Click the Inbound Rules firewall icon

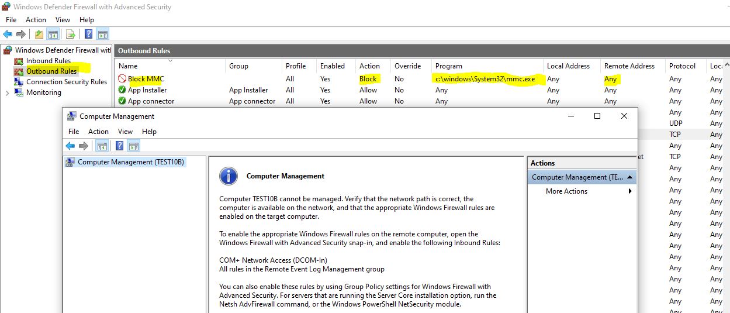click(19, 61)
